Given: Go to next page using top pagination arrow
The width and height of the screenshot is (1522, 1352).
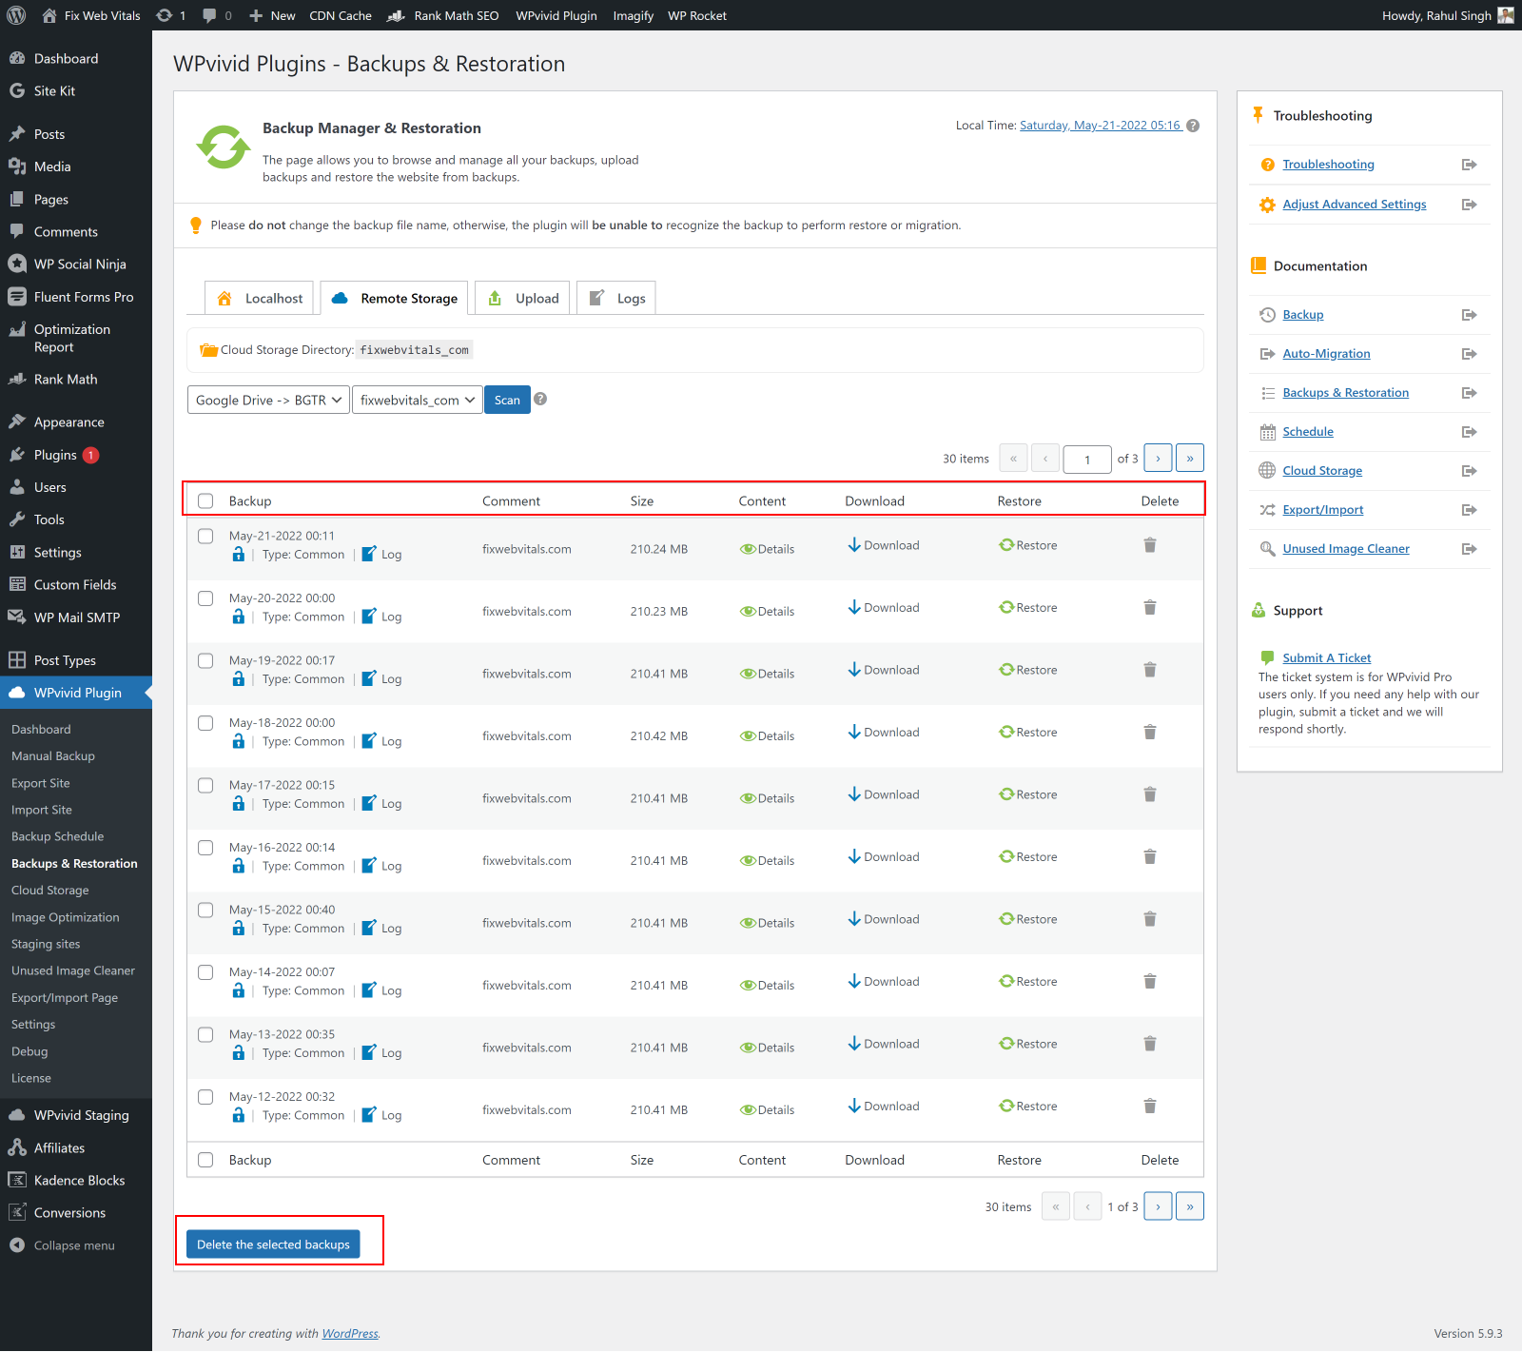Looking at the screenshot, I should 1158,459.
